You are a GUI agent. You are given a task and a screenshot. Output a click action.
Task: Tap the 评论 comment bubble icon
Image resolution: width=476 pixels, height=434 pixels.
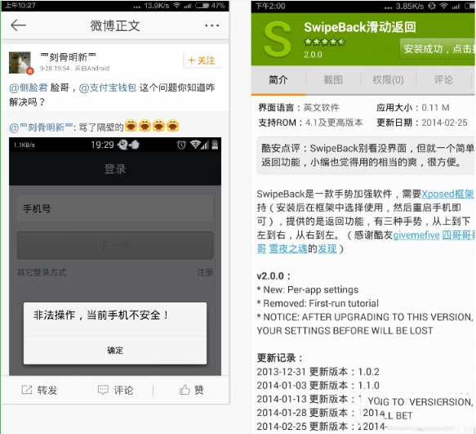pos(103,390)
